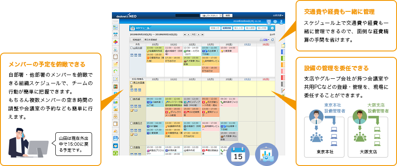397x166 pixels.
Task: Click the user profile icon in top bar
Action: click(281, 22)
